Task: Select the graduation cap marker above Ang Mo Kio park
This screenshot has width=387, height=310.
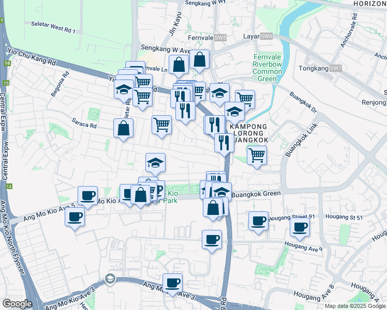Action: pos(155,164)
